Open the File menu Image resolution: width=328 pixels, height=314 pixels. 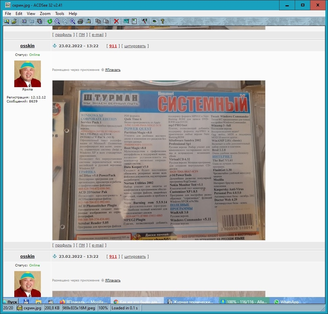tap(8, 14)
